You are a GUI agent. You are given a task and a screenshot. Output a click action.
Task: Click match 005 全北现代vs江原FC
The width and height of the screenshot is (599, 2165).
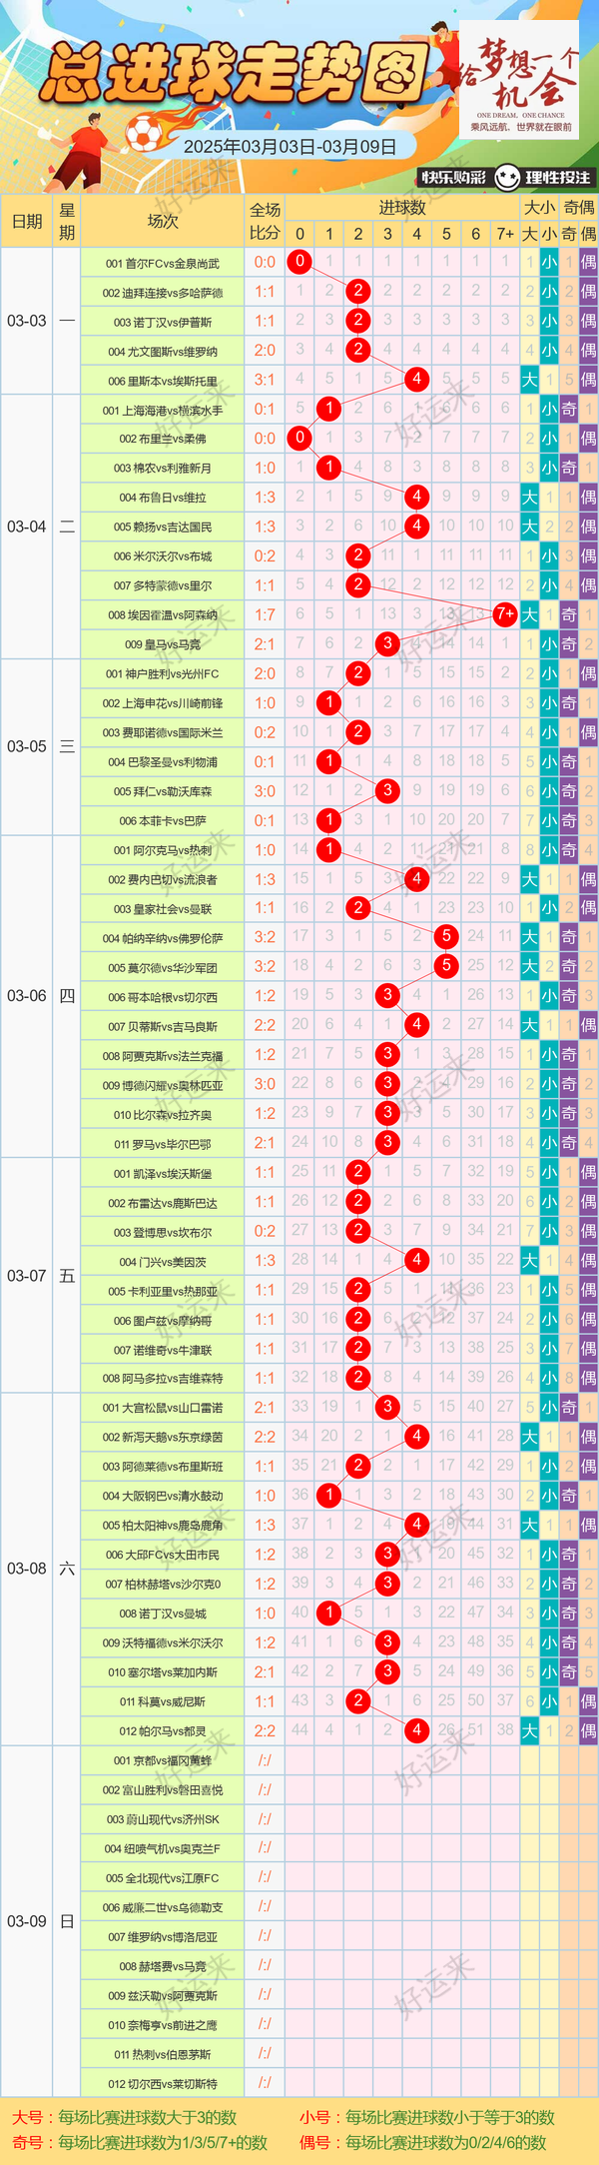click(x=163, y=1877)
